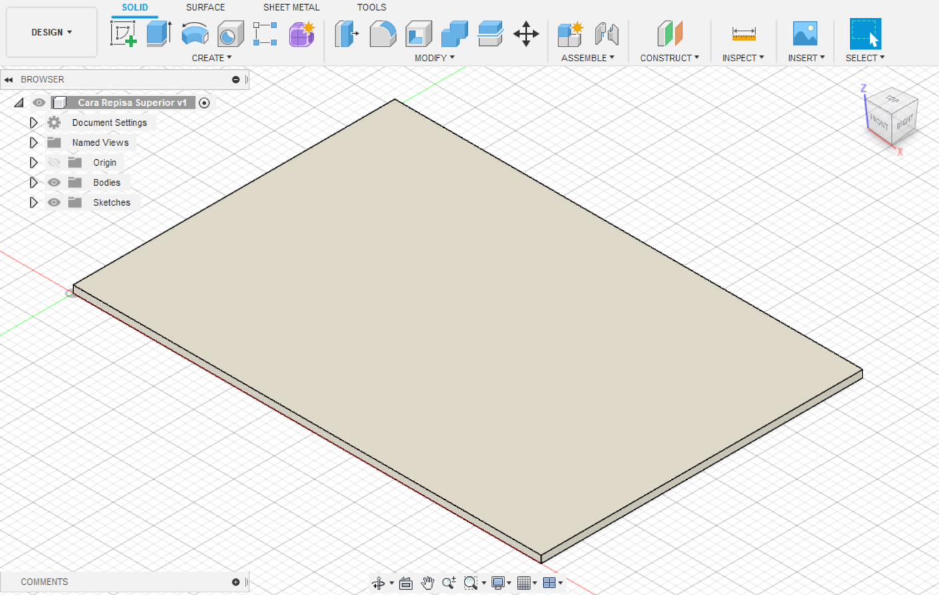Toggle visibility of Cara Repisa Superior component
The width and height of the screenshot is (939, 595).
(39, 102)
